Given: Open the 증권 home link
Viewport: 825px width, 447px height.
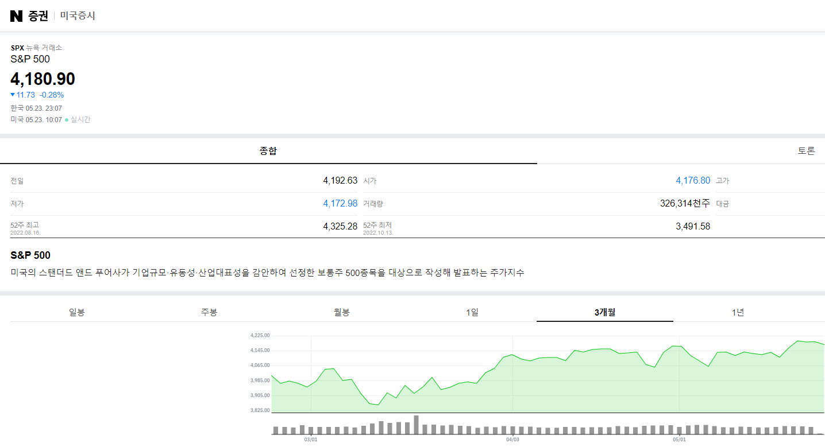Looking at the screenshot, I should [x=38, y=16].
